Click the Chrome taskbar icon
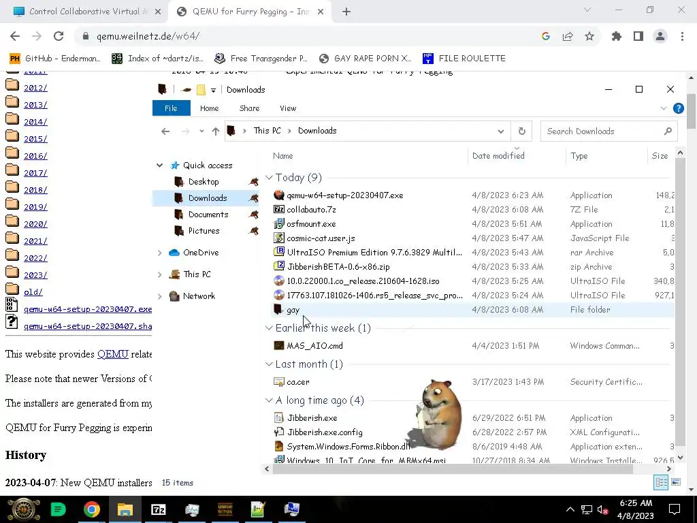 coord(92,509)
